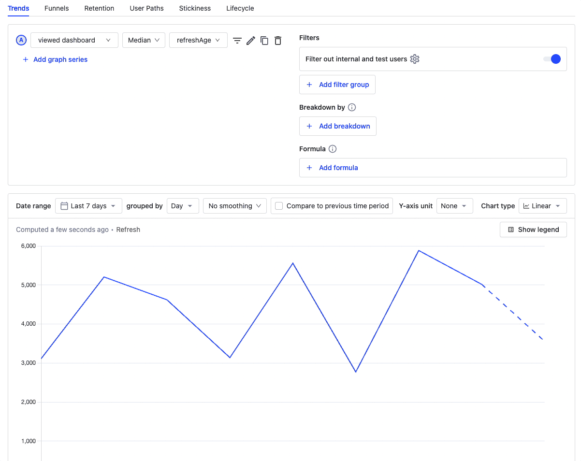
Task: Switch to the Funnels tab
Action: (57, 8)
